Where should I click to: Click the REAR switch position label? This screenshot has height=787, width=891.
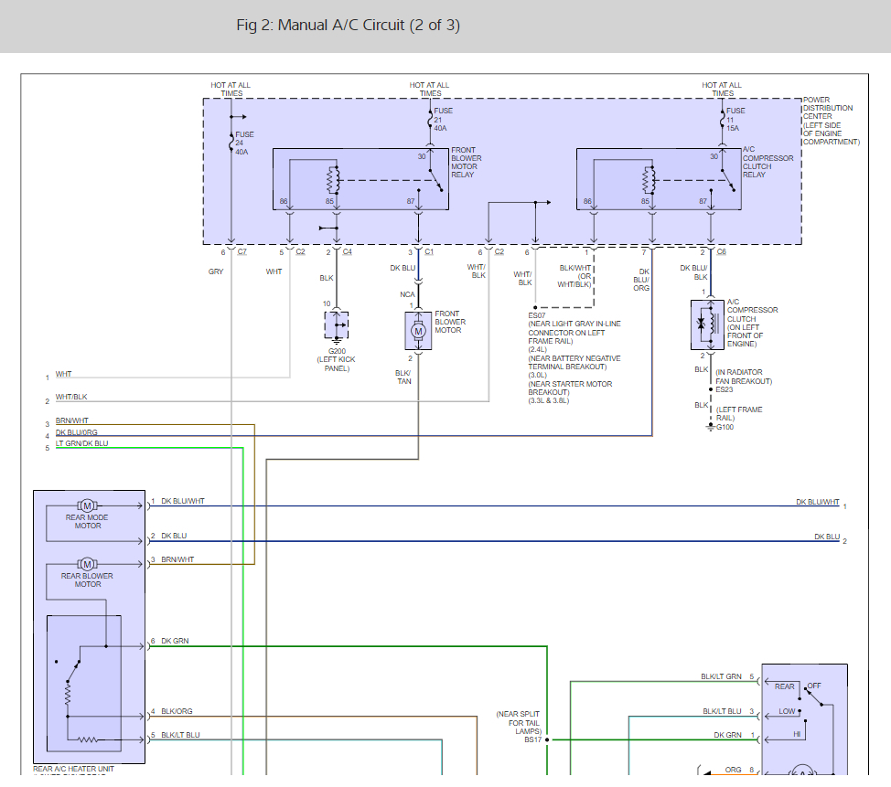784,686
